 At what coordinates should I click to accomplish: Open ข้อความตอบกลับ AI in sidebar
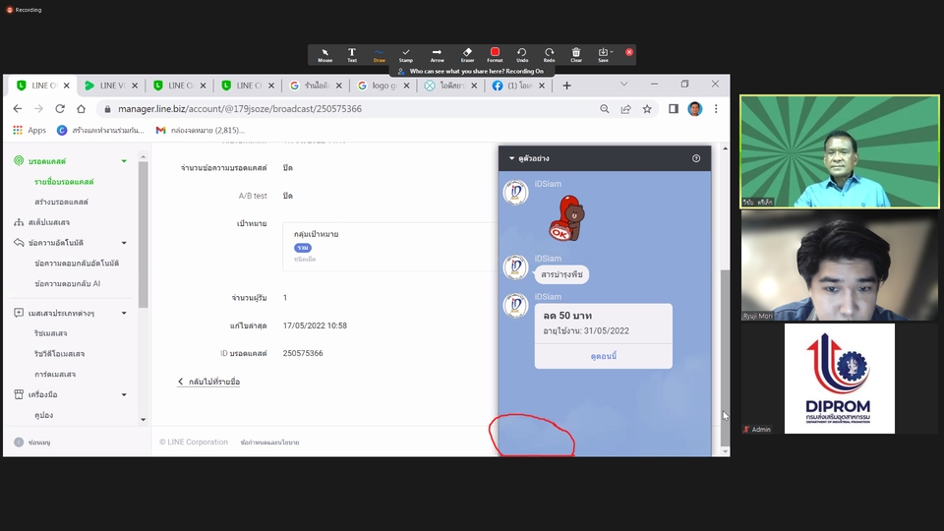[68, 283]
